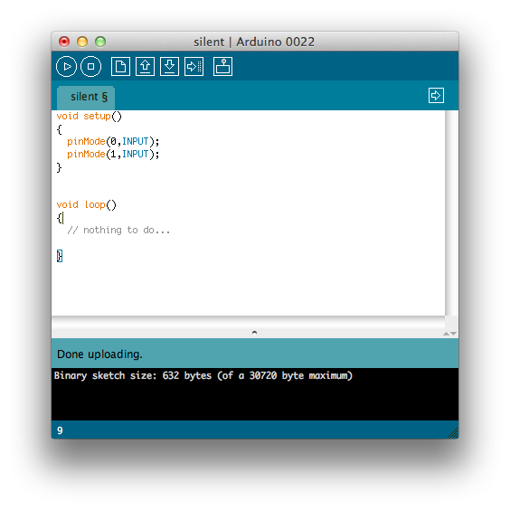Click the highlighted closing brace of loop
This screenshot has height=510, width=510.
pyautogui.click(x=60, y=256)
